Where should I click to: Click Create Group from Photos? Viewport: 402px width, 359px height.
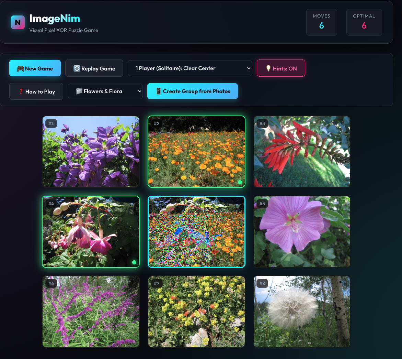point(193,91)
